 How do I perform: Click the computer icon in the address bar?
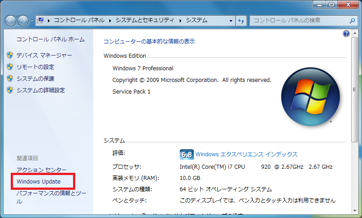41,21
